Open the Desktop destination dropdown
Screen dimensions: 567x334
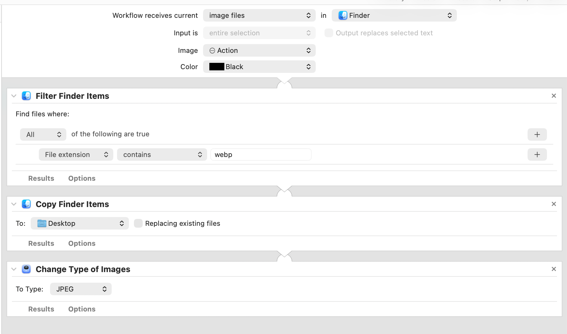click(x=80, y=223)
